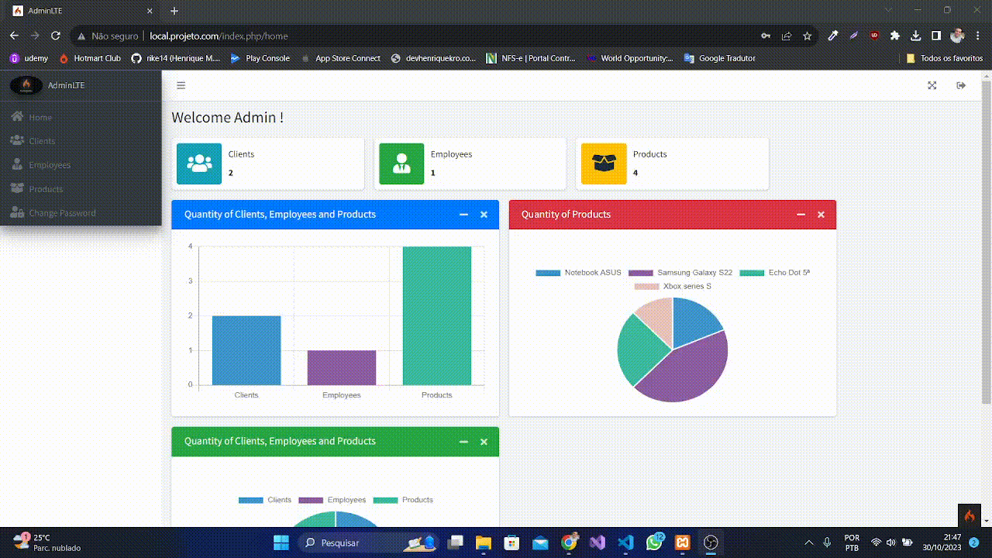Reload the page in the browser
The height and width of the screenshot is (558, 992).
(x=55, y=36)
